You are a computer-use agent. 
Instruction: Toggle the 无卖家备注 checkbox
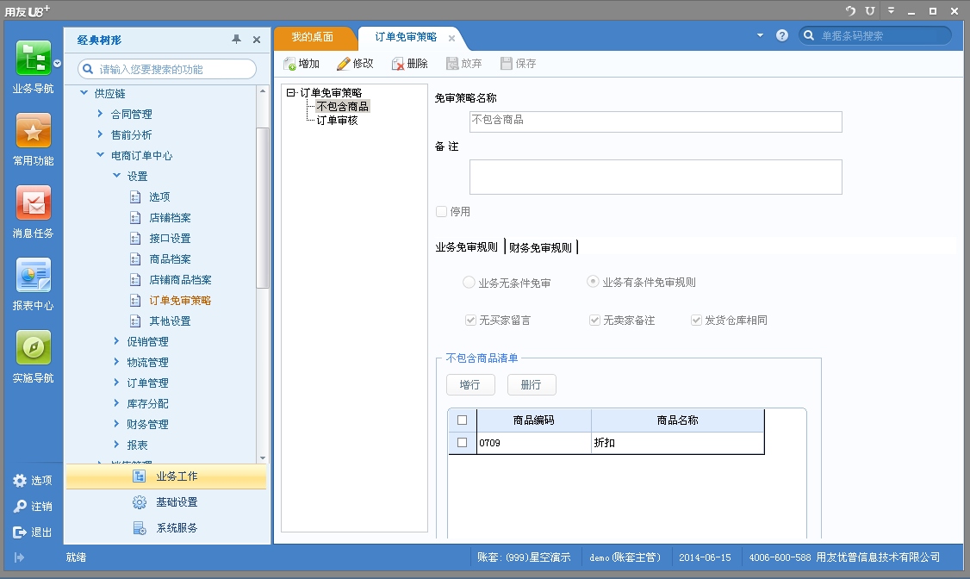coord(594,320)
